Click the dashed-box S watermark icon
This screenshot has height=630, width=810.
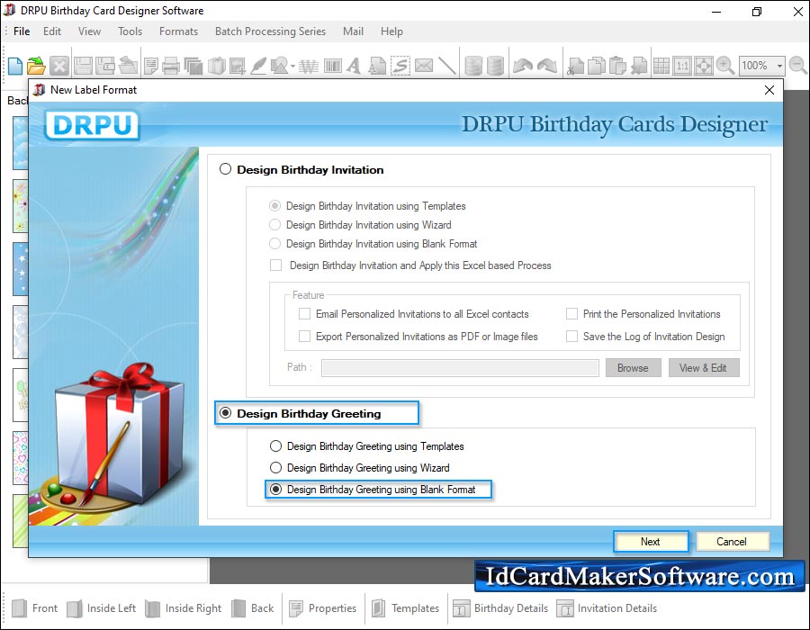tap(400, 66)
